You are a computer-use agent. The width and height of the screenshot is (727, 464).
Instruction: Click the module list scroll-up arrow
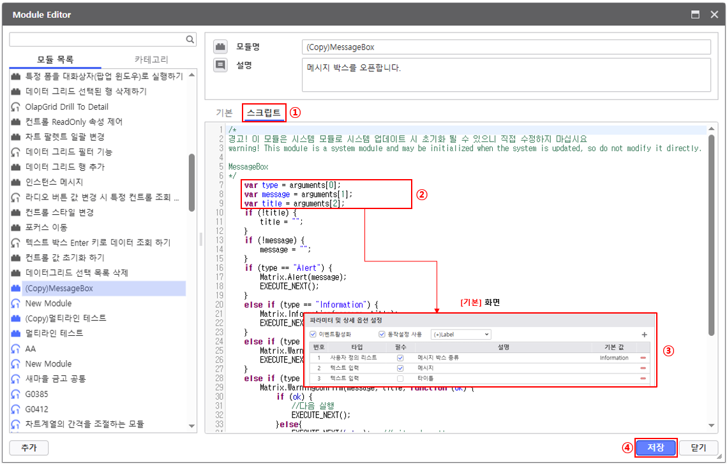click(191, 76)
